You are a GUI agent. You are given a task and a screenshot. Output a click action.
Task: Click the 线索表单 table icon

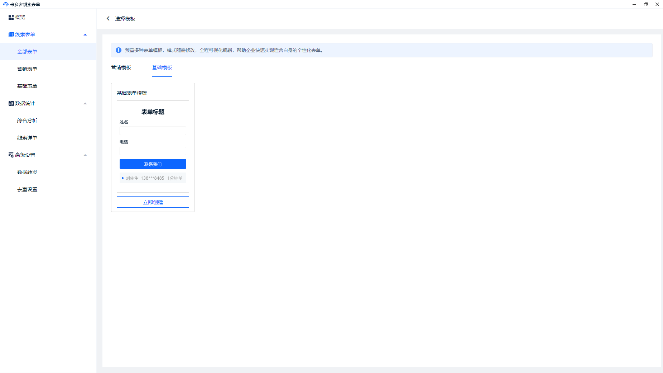[11, 34]
